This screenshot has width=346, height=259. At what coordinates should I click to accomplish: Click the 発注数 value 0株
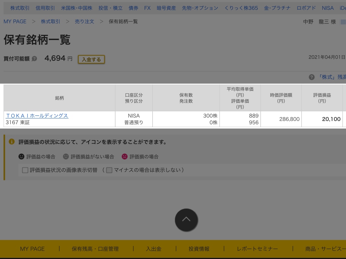pyautogui.click(x=213, y=122)
